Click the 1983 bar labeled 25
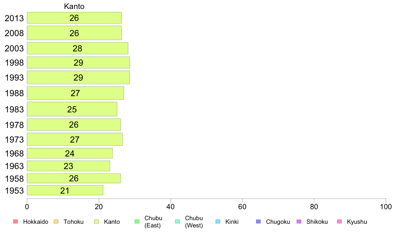 coord(72,109)
